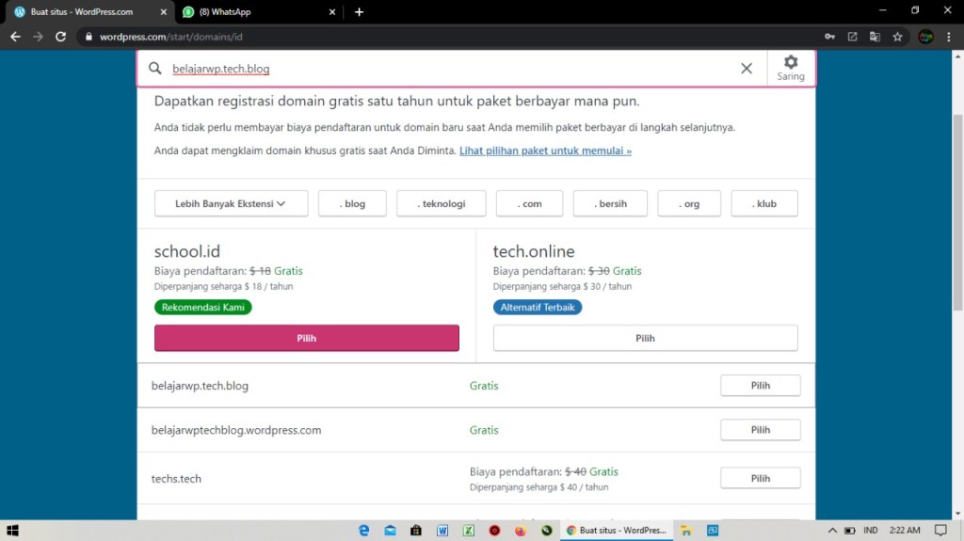Select the Buat situs WordPress.com tab
Image resolution: width=964 pixels, height=541 pixels.
pos(85,12)
